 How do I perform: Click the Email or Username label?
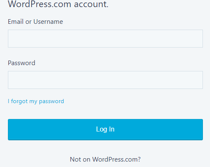[35, 22]
